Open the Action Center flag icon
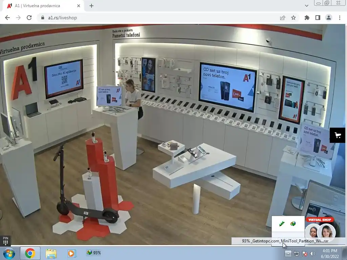Image resolution: width=347 pixels, height=260 pixels. point(305,254)
